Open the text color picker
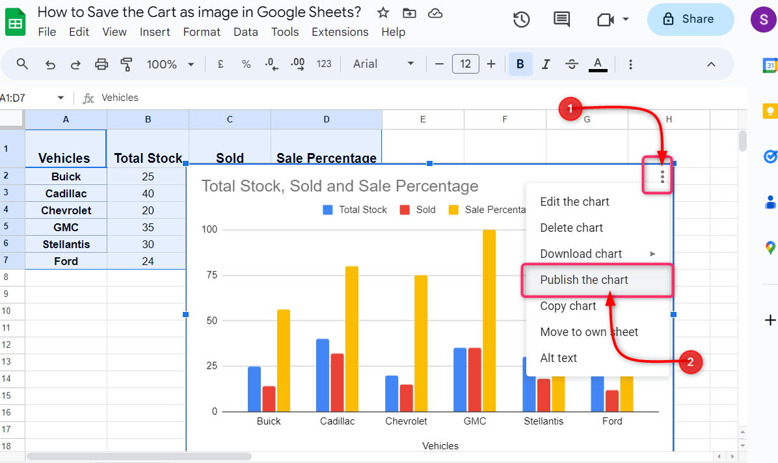This screenshot has width=778, height=463. [x=598, y=64]
